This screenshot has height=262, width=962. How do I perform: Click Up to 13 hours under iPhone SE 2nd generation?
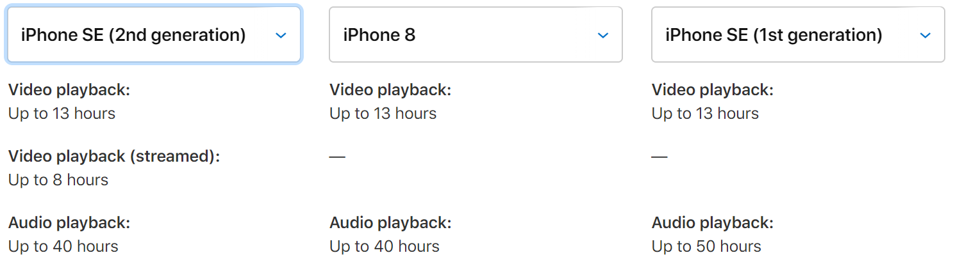pos(62,114)
